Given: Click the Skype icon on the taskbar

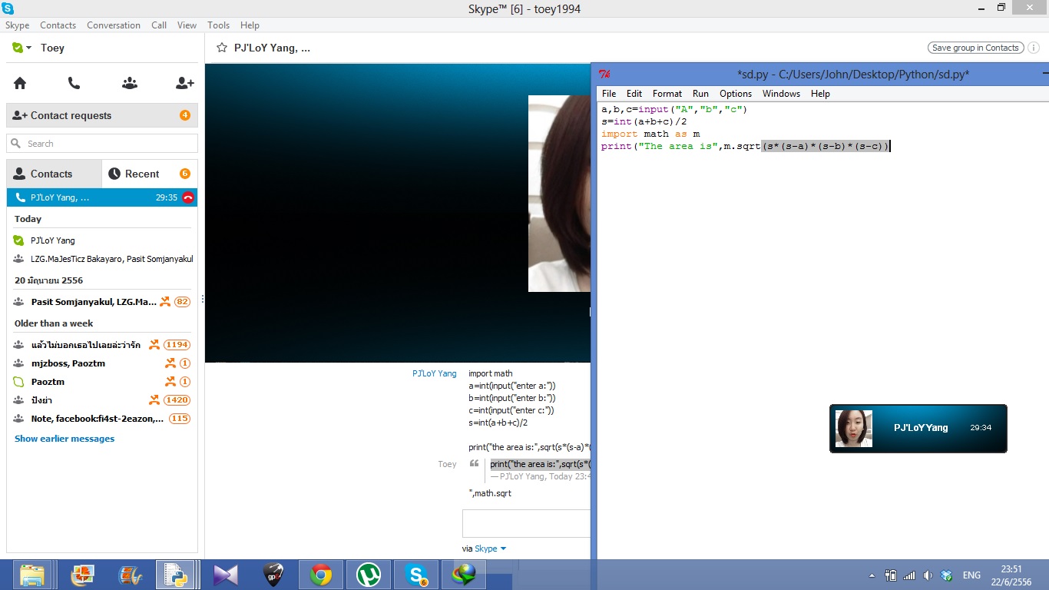Looking at the screenshot, I should click(x=416, y=575).
